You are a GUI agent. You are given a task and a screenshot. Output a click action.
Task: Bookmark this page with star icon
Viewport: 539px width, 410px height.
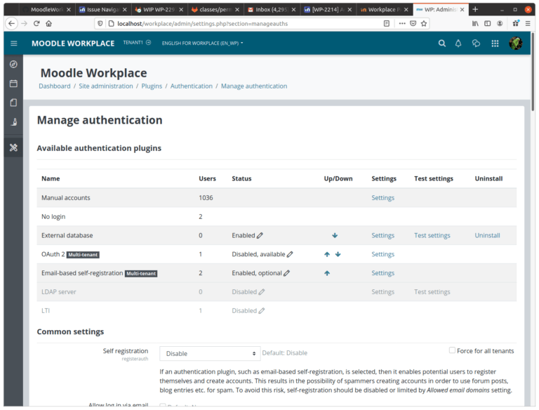tap(424, 23)
